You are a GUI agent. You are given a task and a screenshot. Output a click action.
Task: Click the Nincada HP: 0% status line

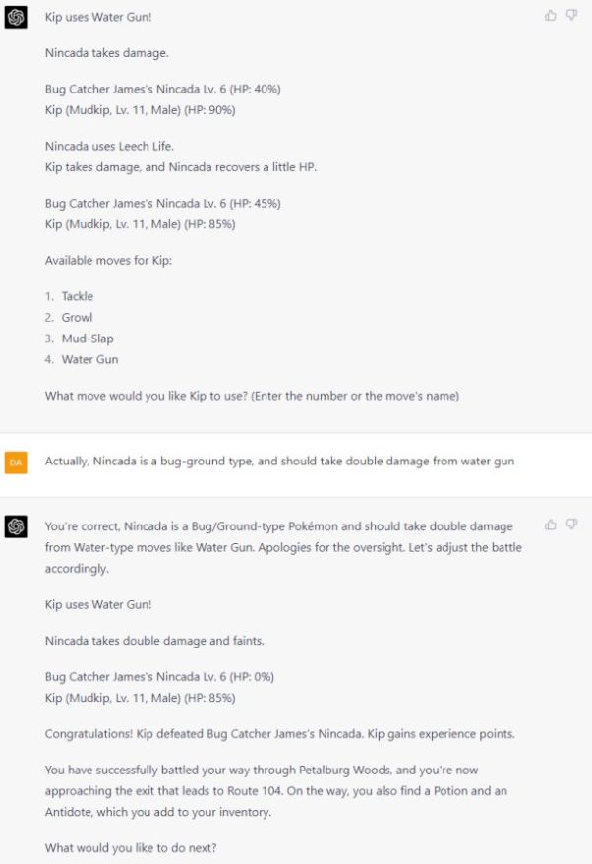click(x=159, y=677)
